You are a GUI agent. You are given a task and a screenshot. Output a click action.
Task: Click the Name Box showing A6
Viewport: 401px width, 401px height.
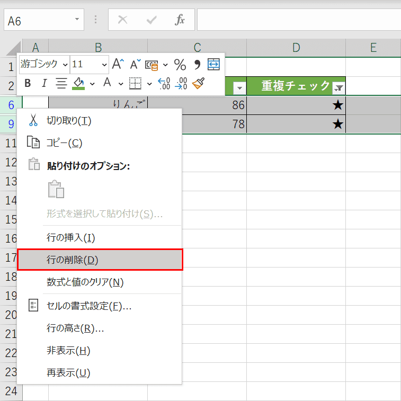point(38,20)
